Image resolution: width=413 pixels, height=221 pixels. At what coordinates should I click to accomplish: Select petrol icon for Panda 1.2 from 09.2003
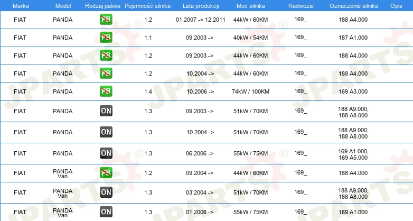pyautogui.click(x=106, y=55)
